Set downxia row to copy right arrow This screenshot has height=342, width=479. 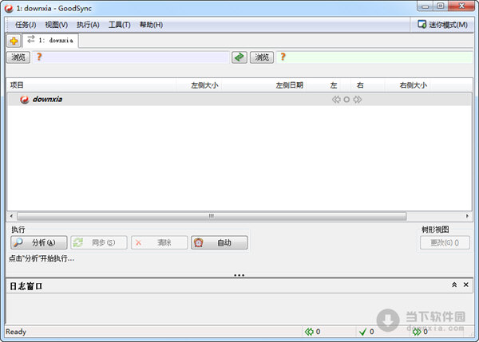[358, 100]
